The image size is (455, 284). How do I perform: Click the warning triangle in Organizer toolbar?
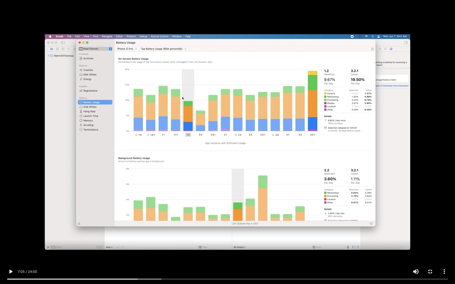372,49
